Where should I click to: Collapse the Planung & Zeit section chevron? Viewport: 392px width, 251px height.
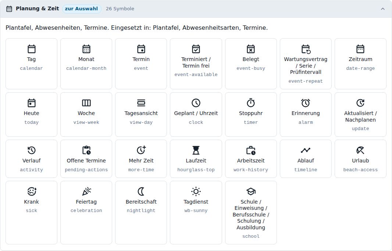(x=383, y=9)
